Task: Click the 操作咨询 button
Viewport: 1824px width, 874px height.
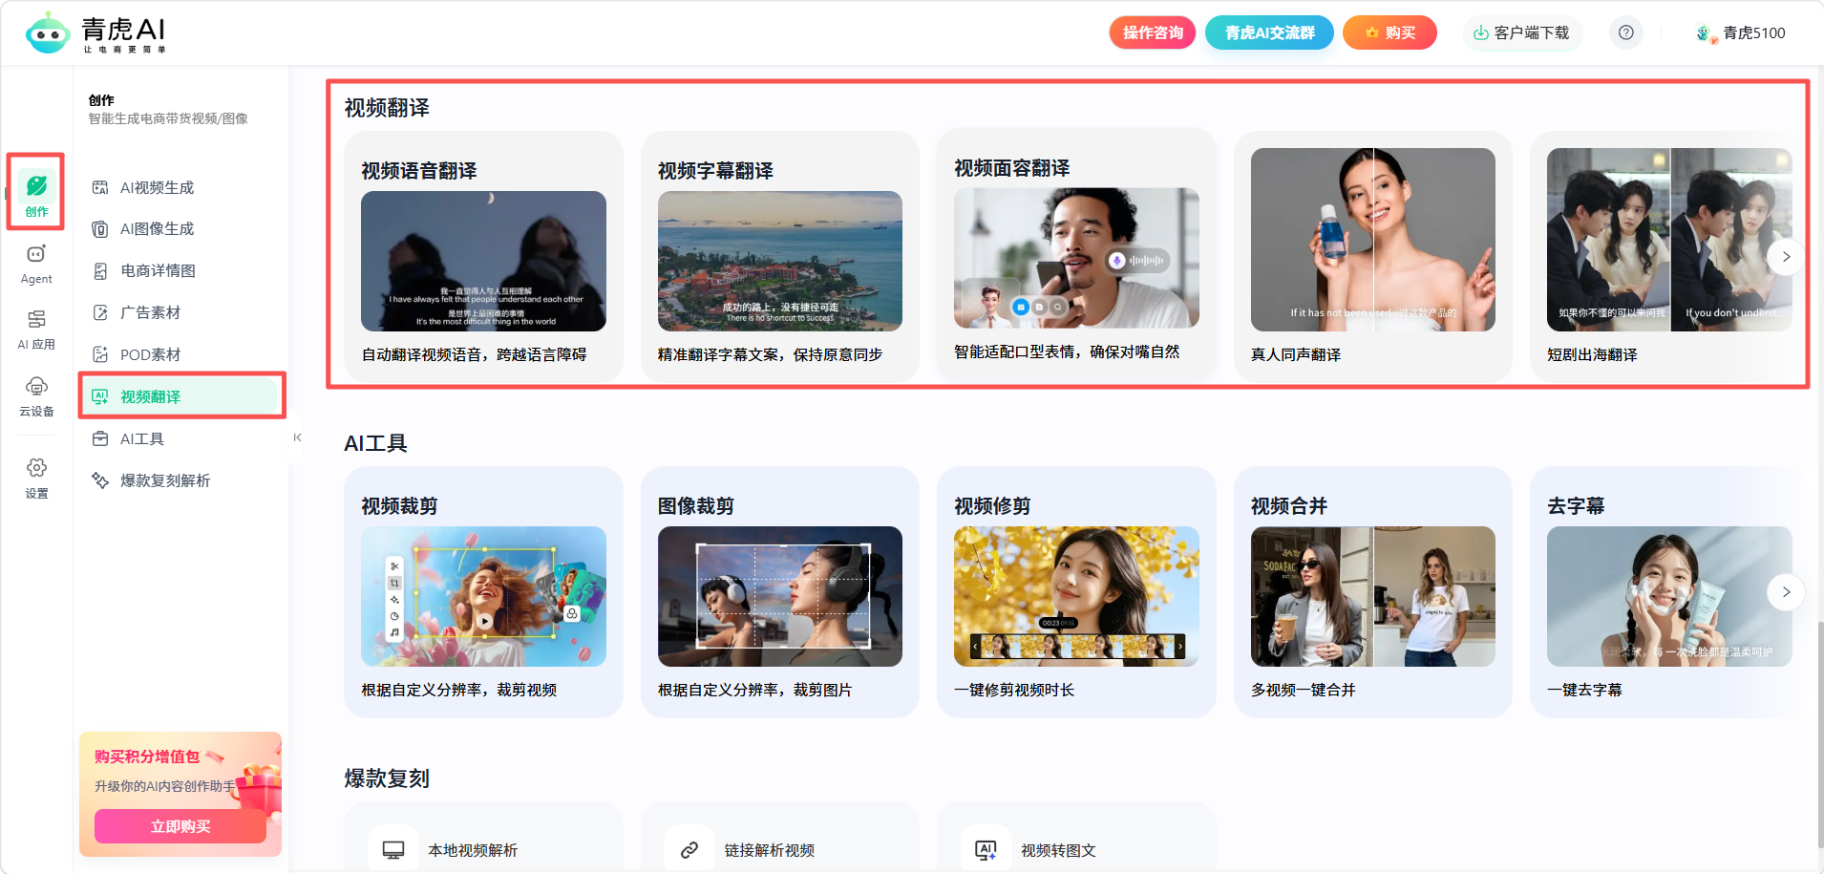Action: [1153, 32]
